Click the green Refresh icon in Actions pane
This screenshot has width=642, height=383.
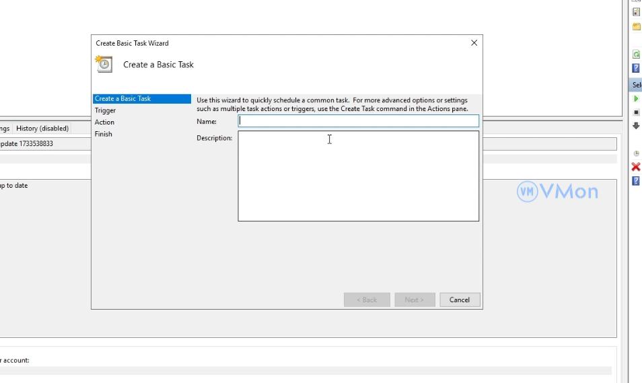coord(636,55)
